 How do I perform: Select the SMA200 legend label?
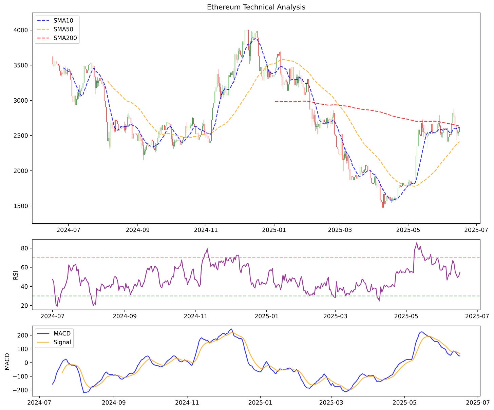65,38
